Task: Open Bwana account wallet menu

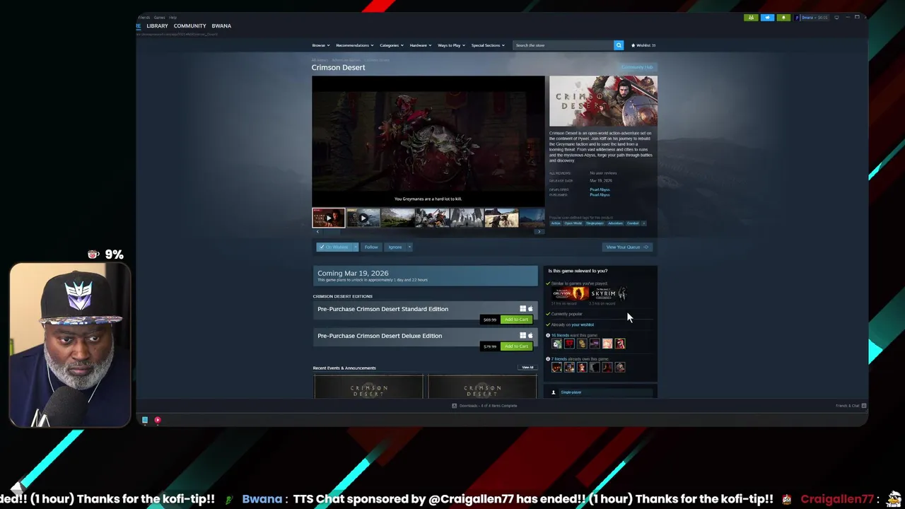Action: 812,17
